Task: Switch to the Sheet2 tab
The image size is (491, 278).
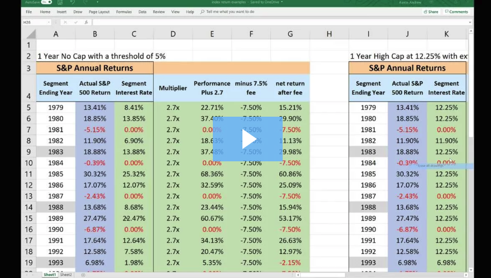Action: pyautogui.click(x=66, y=275)
